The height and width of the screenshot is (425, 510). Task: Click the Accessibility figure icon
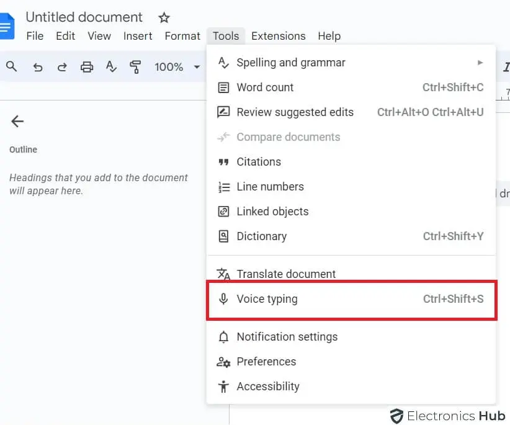coord(223,387)
